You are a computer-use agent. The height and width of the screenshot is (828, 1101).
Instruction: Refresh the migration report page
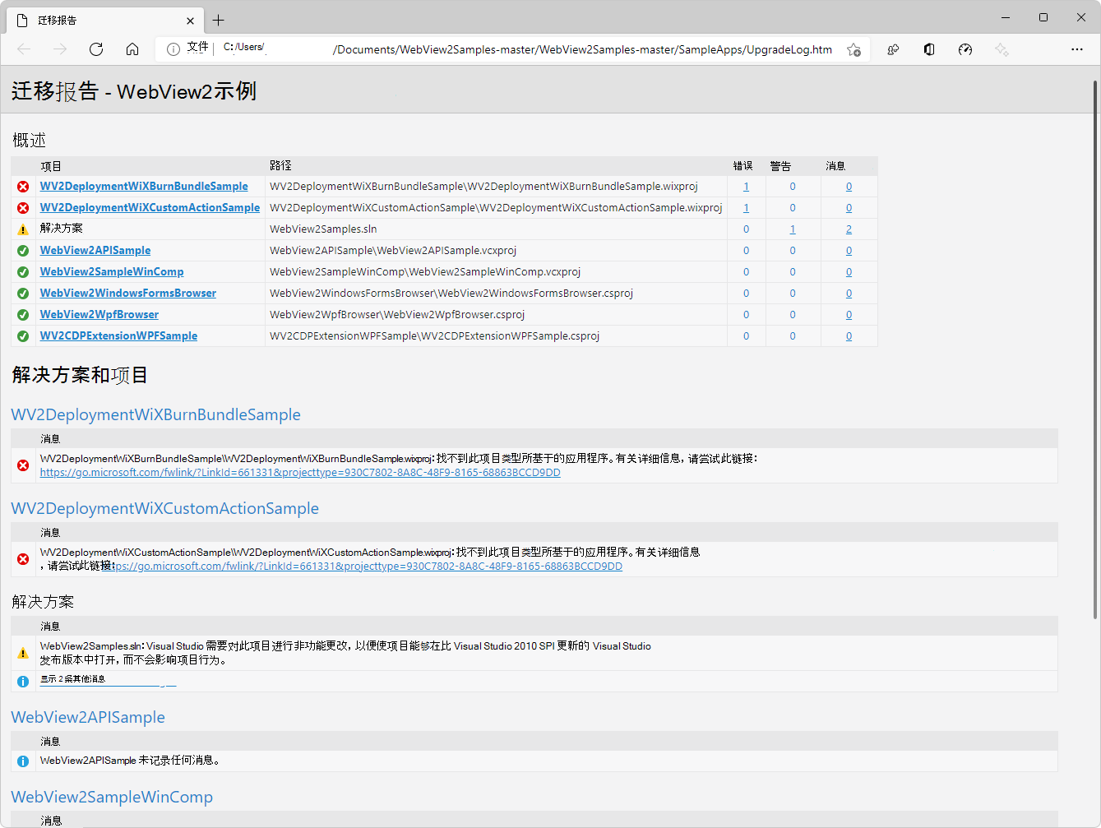click(x=96, y=49)
